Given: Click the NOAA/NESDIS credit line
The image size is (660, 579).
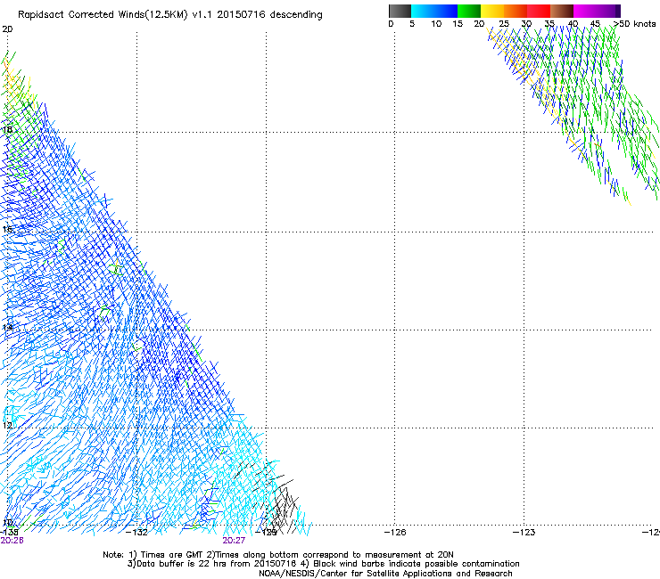Looking at the screenshot, I should tap(385, 574).
